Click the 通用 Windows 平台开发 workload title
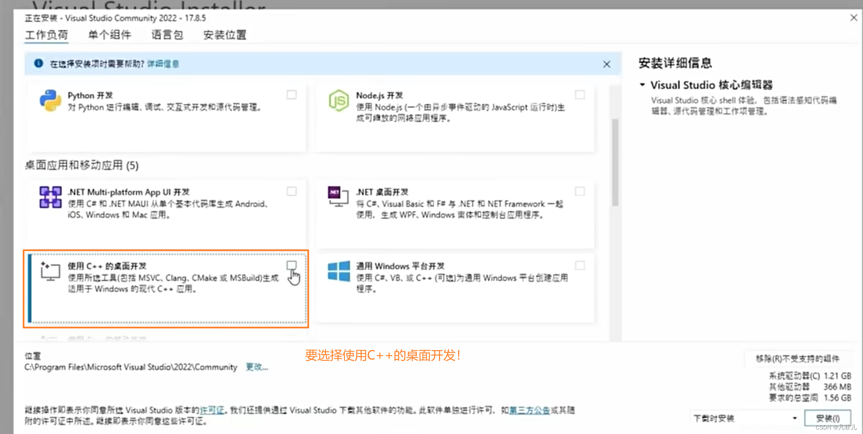The height and width of the screenshot is (434, 863). tap(400, 266)
